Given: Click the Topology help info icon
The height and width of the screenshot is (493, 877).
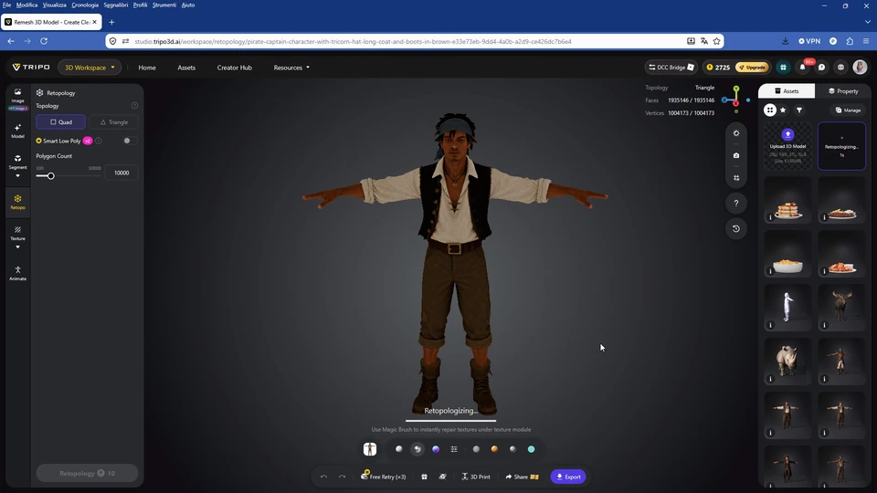Looking at the screenshot, I should [x=134, y=106].
